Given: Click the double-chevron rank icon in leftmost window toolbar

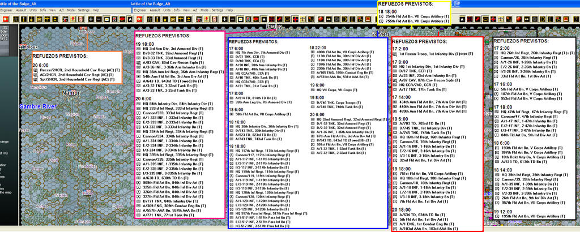Looking at the screenshot, I should coord(54,19).
